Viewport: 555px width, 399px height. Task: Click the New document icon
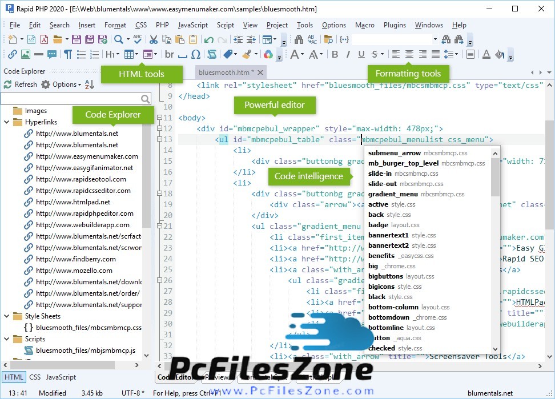(13, 39)
